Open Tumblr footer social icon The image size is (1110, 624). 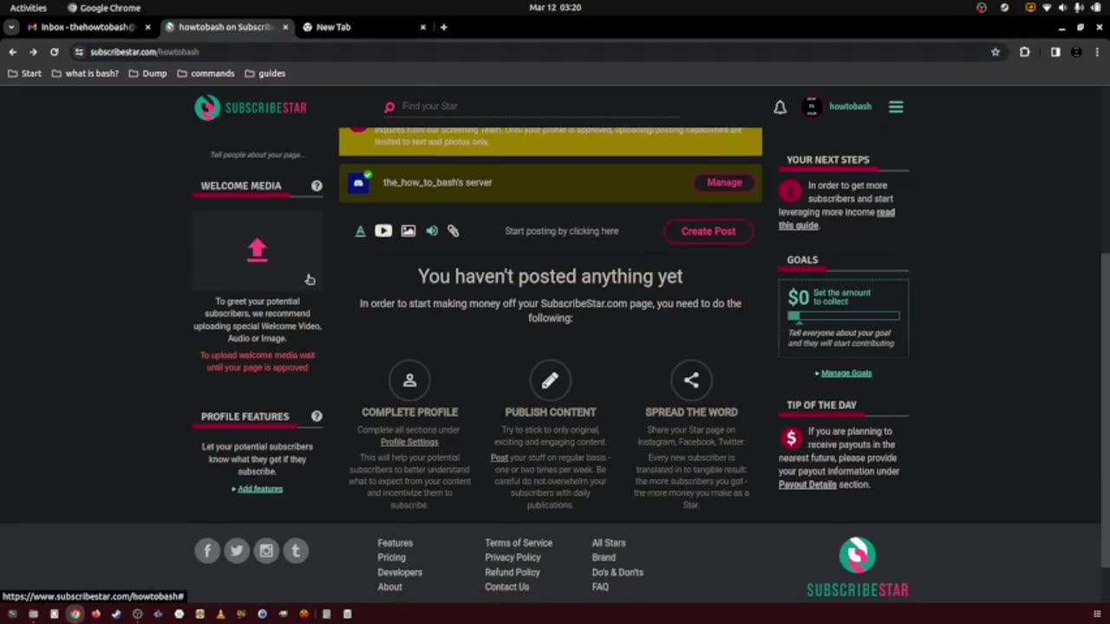pos(296,550)
